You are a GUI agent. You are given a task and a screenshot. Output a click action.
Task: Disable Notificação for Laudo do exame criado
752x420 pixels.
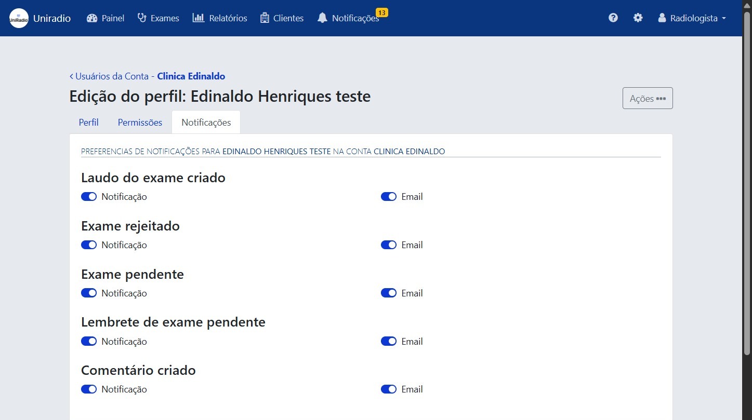[89, 196]
